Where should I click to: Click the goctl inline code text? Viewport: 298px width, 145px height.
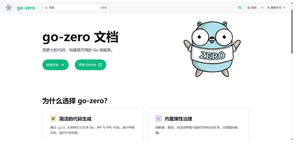coord(62,128)
